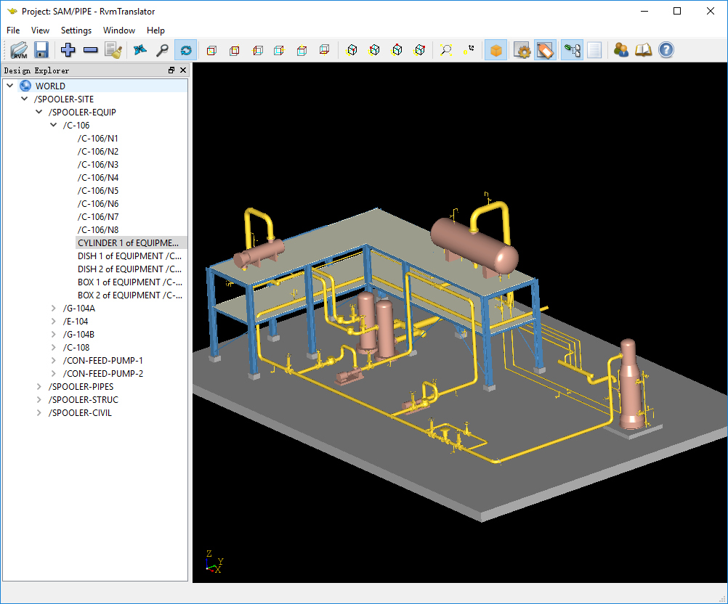Float the Design Explorer panel

click(x=171, y=70)
